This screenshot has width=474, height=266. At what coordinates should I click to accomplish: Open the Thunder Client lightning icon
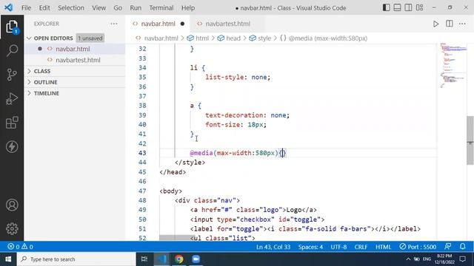tap(12, 147)
